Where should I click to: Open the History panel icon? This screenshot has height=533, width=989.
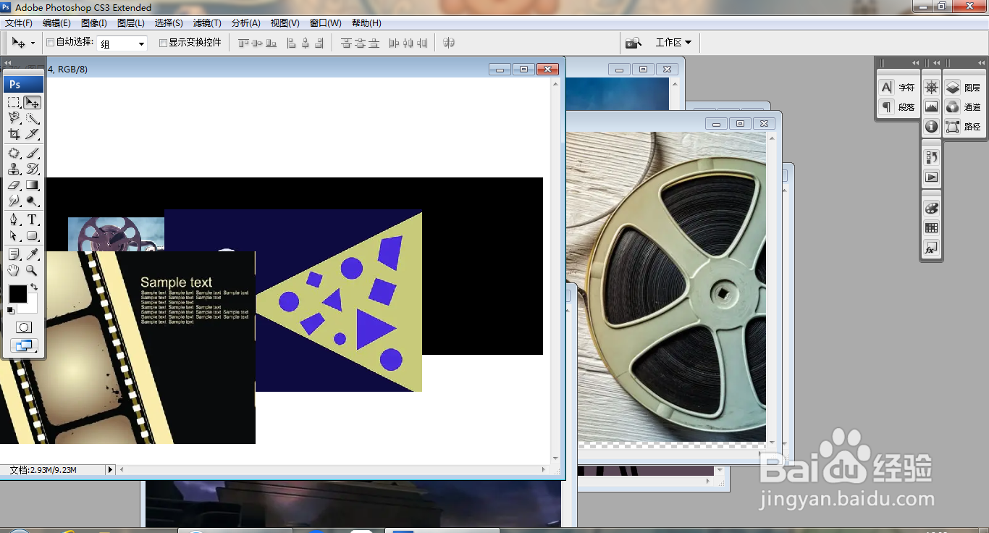tap(932, 157)
